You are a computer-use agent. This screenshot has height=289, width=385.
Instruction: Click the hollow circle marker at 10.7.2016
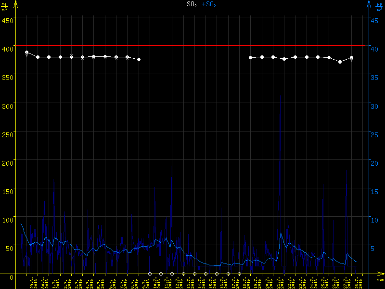coord(150,274)
